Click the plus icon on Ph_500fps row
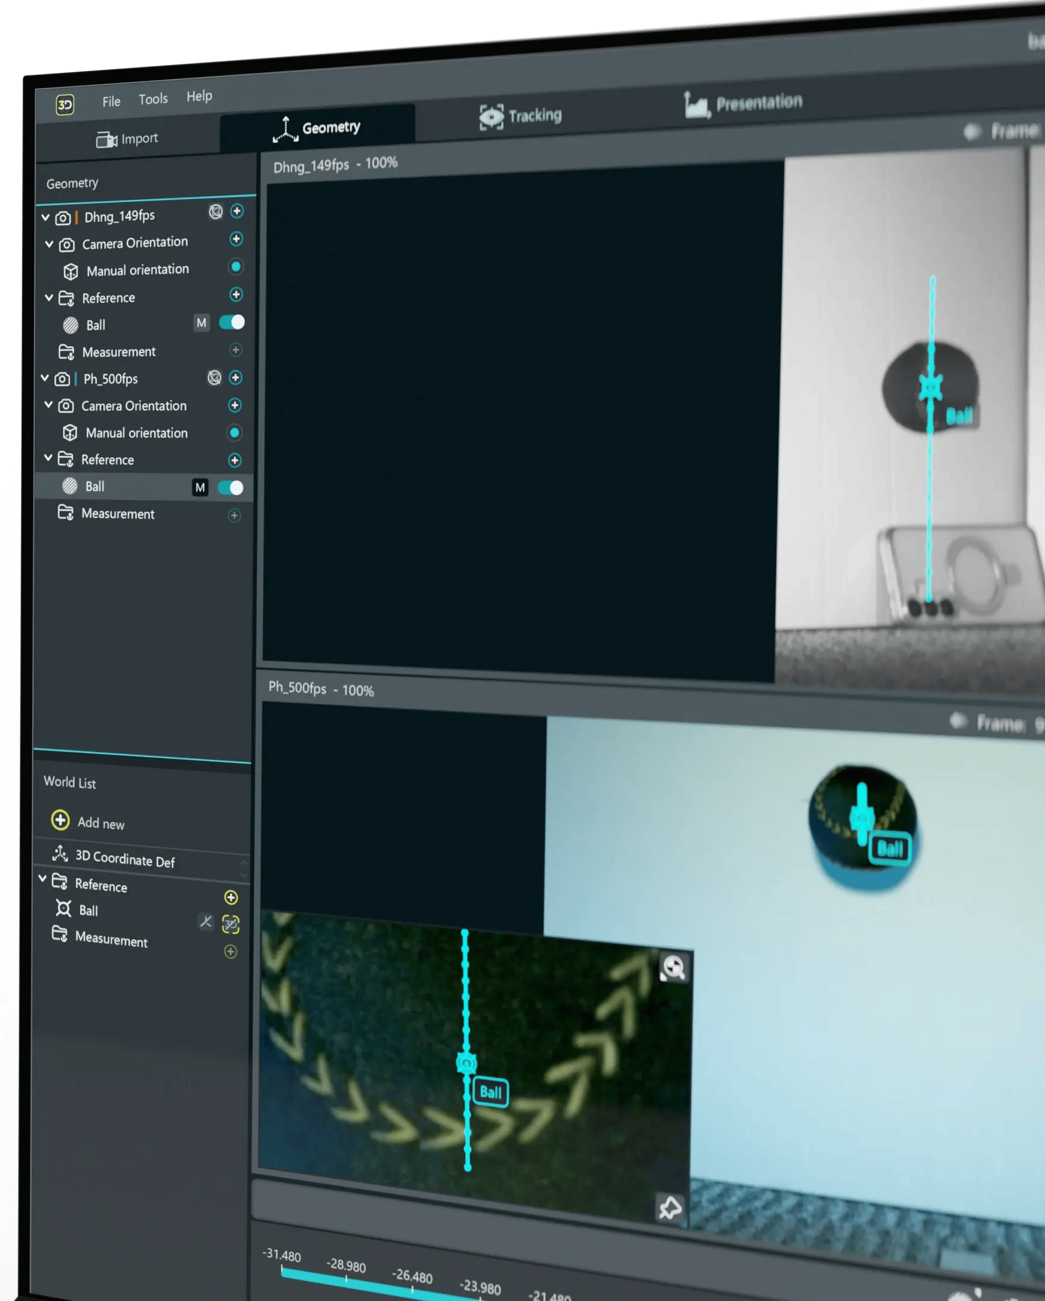 pyautogui.click(x=236, y=378)
